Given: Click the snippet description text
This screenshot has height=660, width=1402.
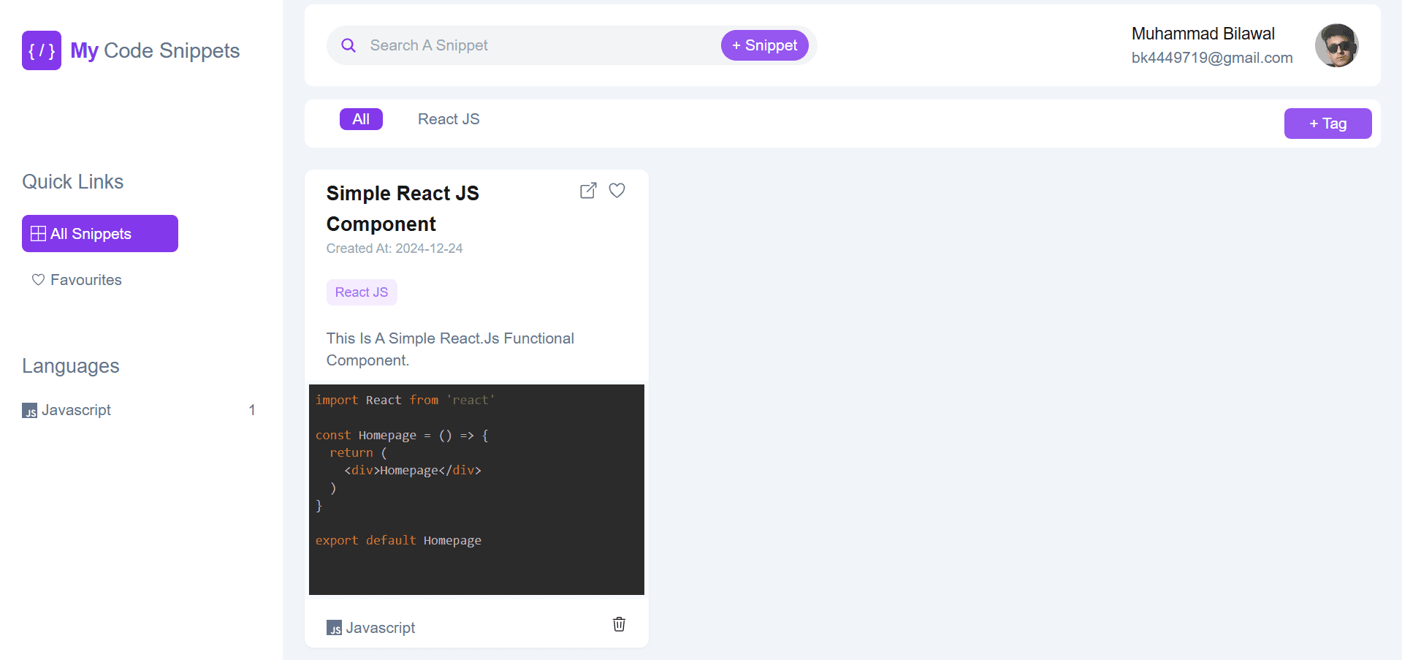Looking at the screenshot, I should 450,349.
